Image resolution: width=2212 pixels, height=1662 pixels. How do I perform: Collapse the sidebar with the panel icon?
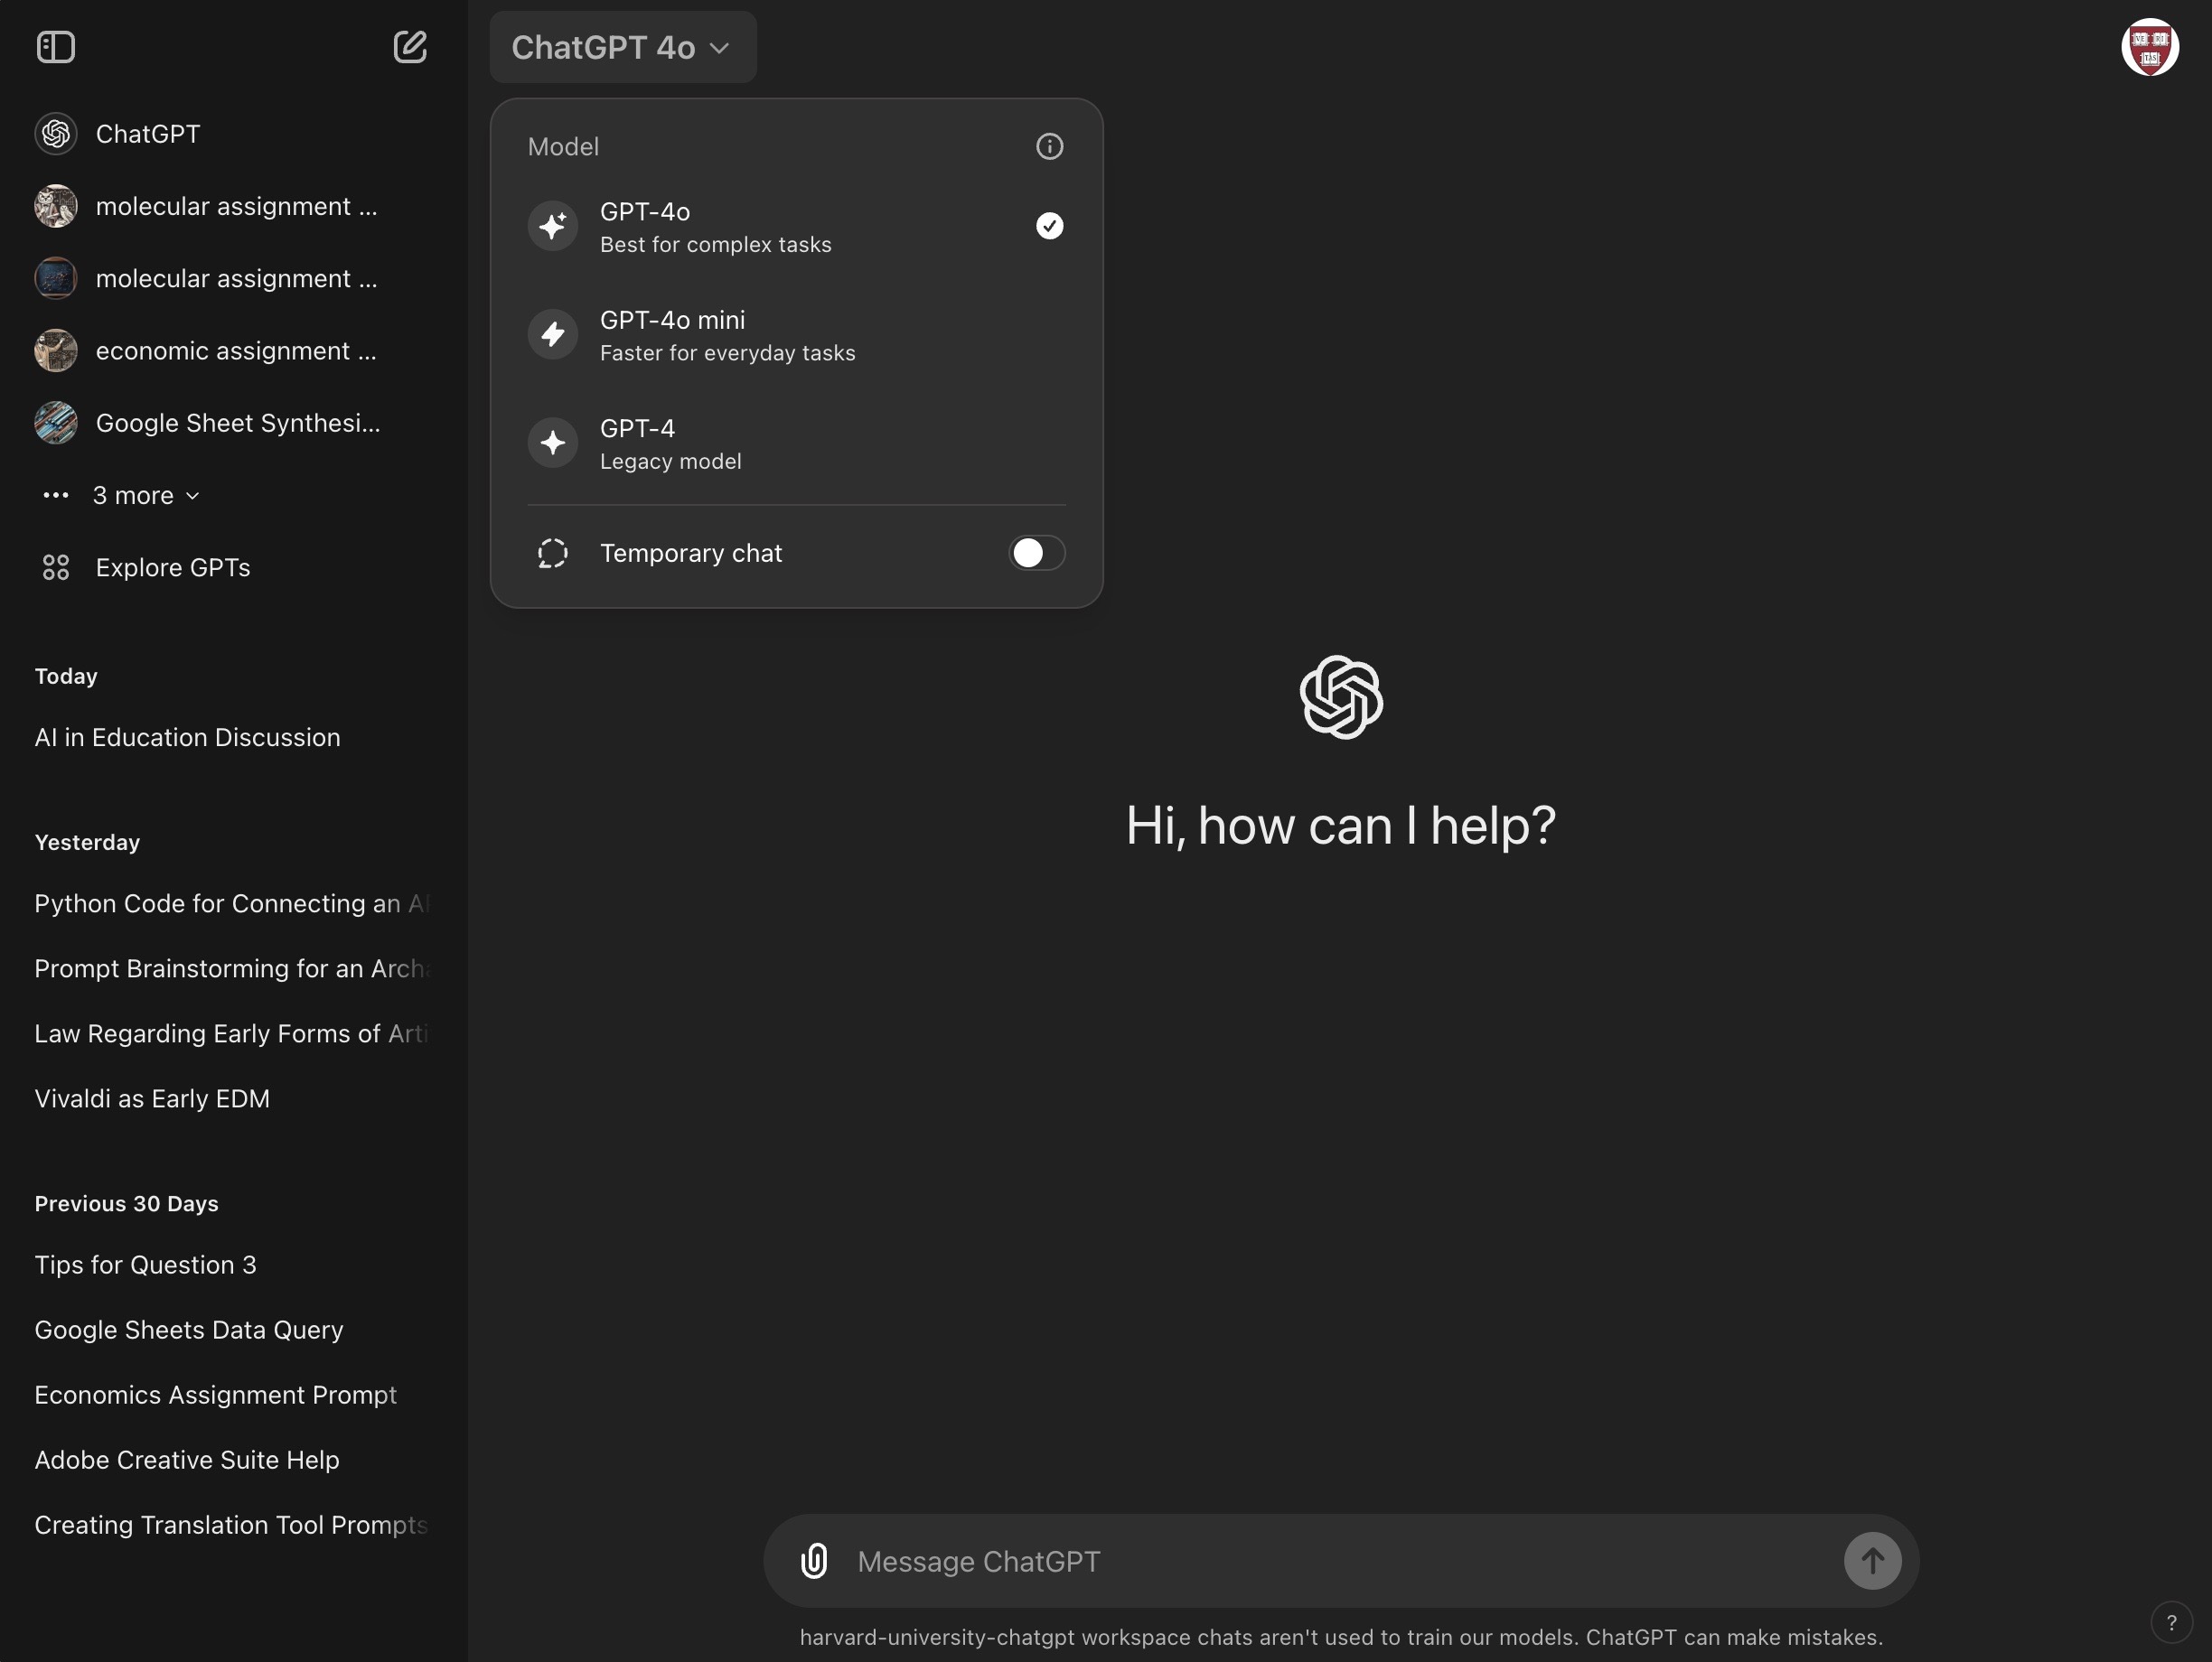click(x=56, y=47)
